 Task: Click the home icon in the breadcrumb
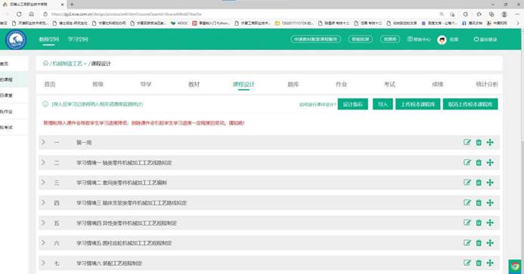[x=45, y=63]
